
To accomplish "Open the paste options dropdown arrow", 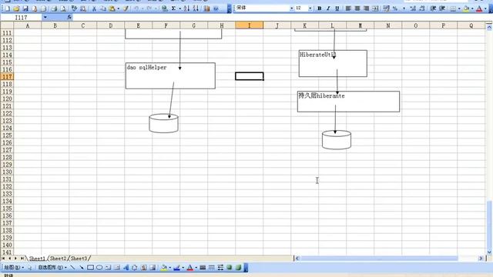I will point(118,8).
